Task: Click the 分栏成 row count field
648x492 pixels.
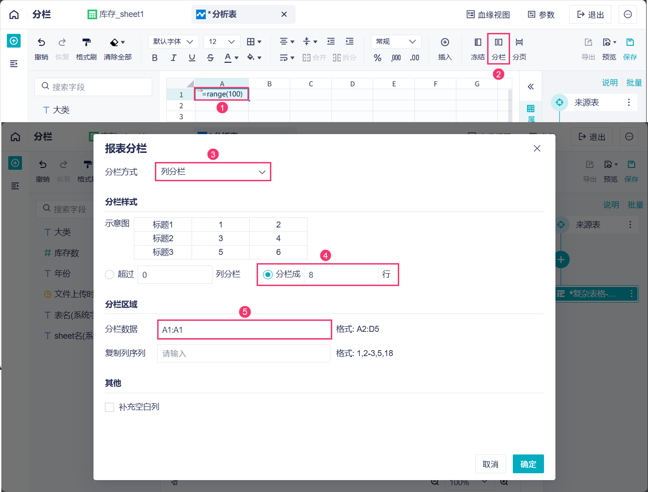Action: (341, 275)
